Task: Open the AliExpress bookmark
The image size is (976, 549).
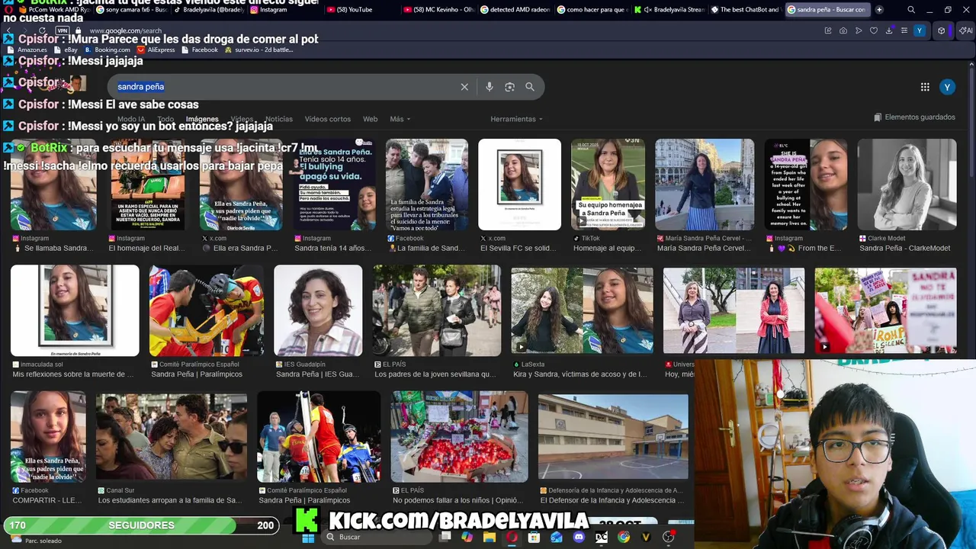Action: pos(156,50)
